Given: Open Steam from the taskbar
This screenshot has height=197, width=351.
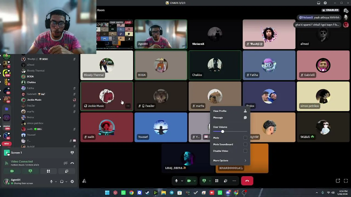Looking at the screenshot, I should coord(147,193).
